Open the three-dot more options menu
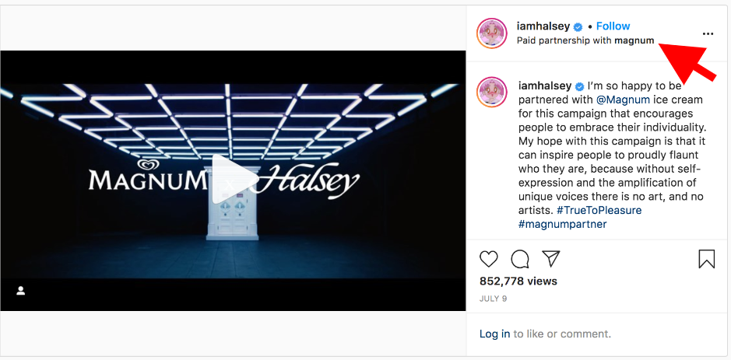The height and width of the screenshot is (360, 731). tap(708, 33)
